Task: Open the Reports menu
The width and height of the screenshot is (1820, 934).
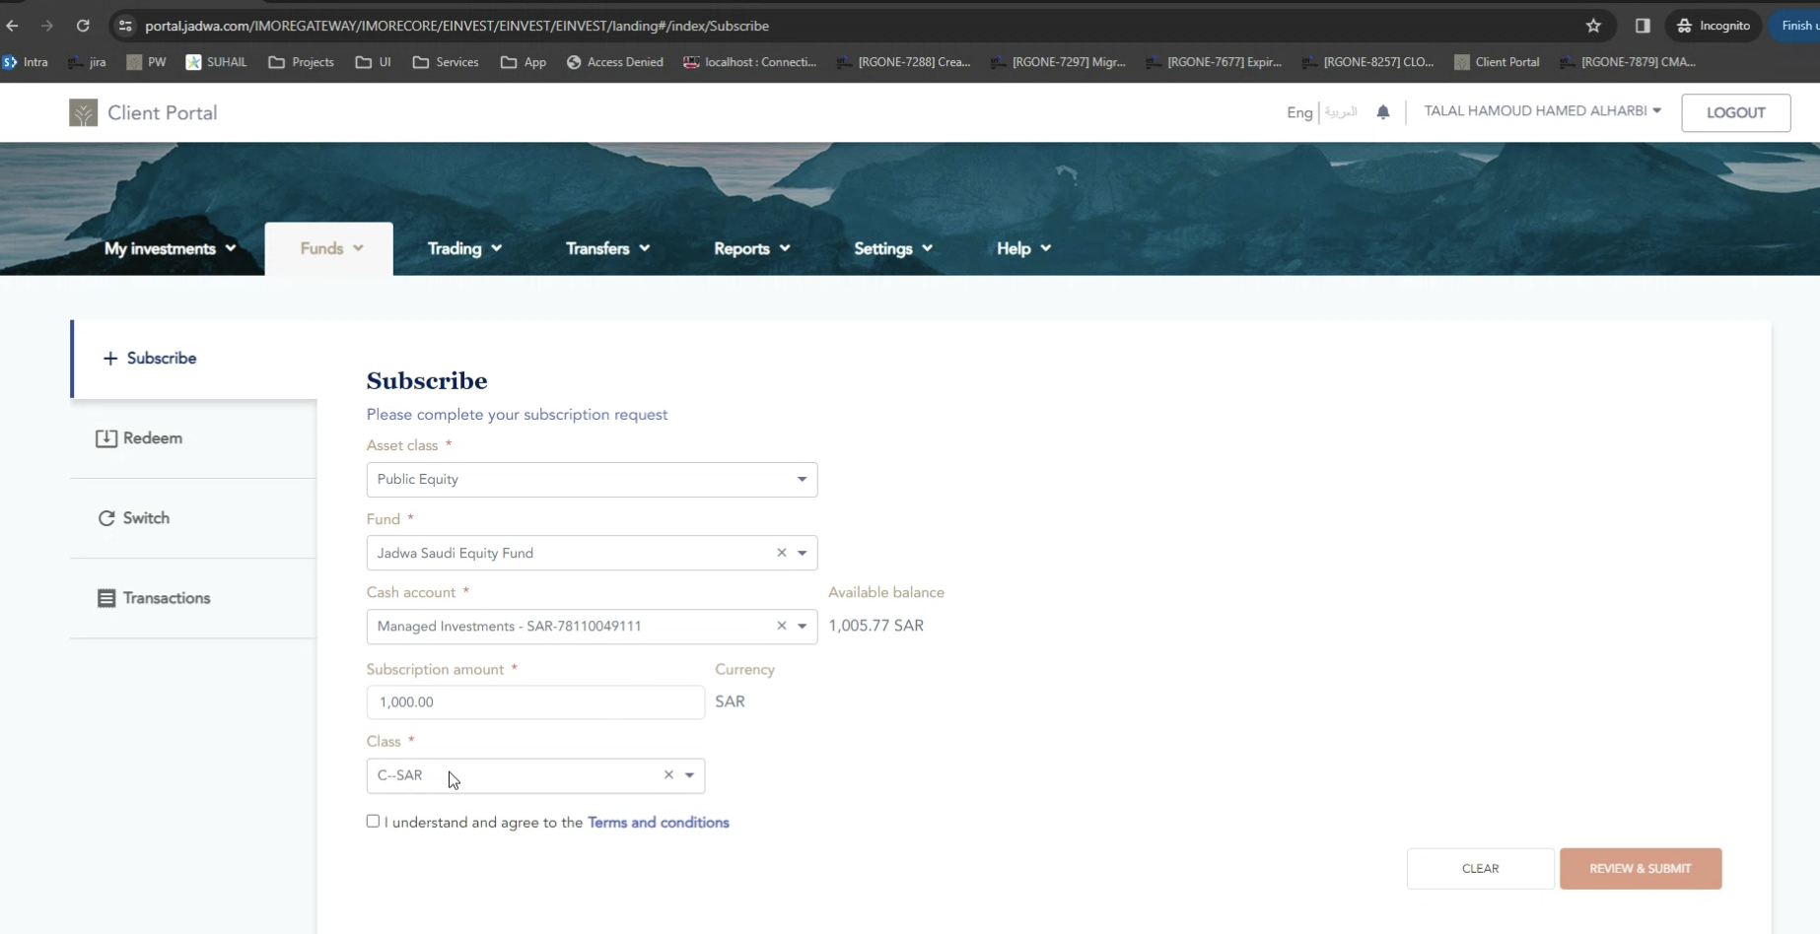Action: point(751,248)
